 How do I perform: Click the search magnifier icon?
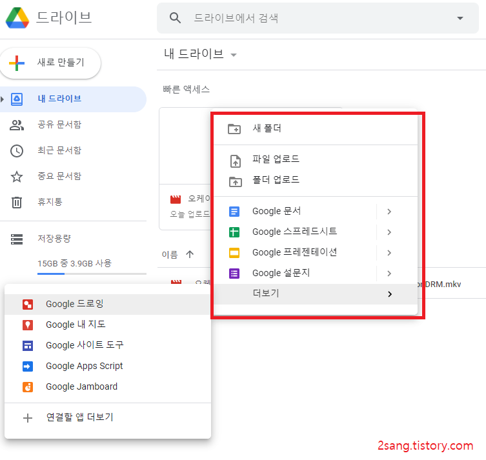(x=175, y=18)
